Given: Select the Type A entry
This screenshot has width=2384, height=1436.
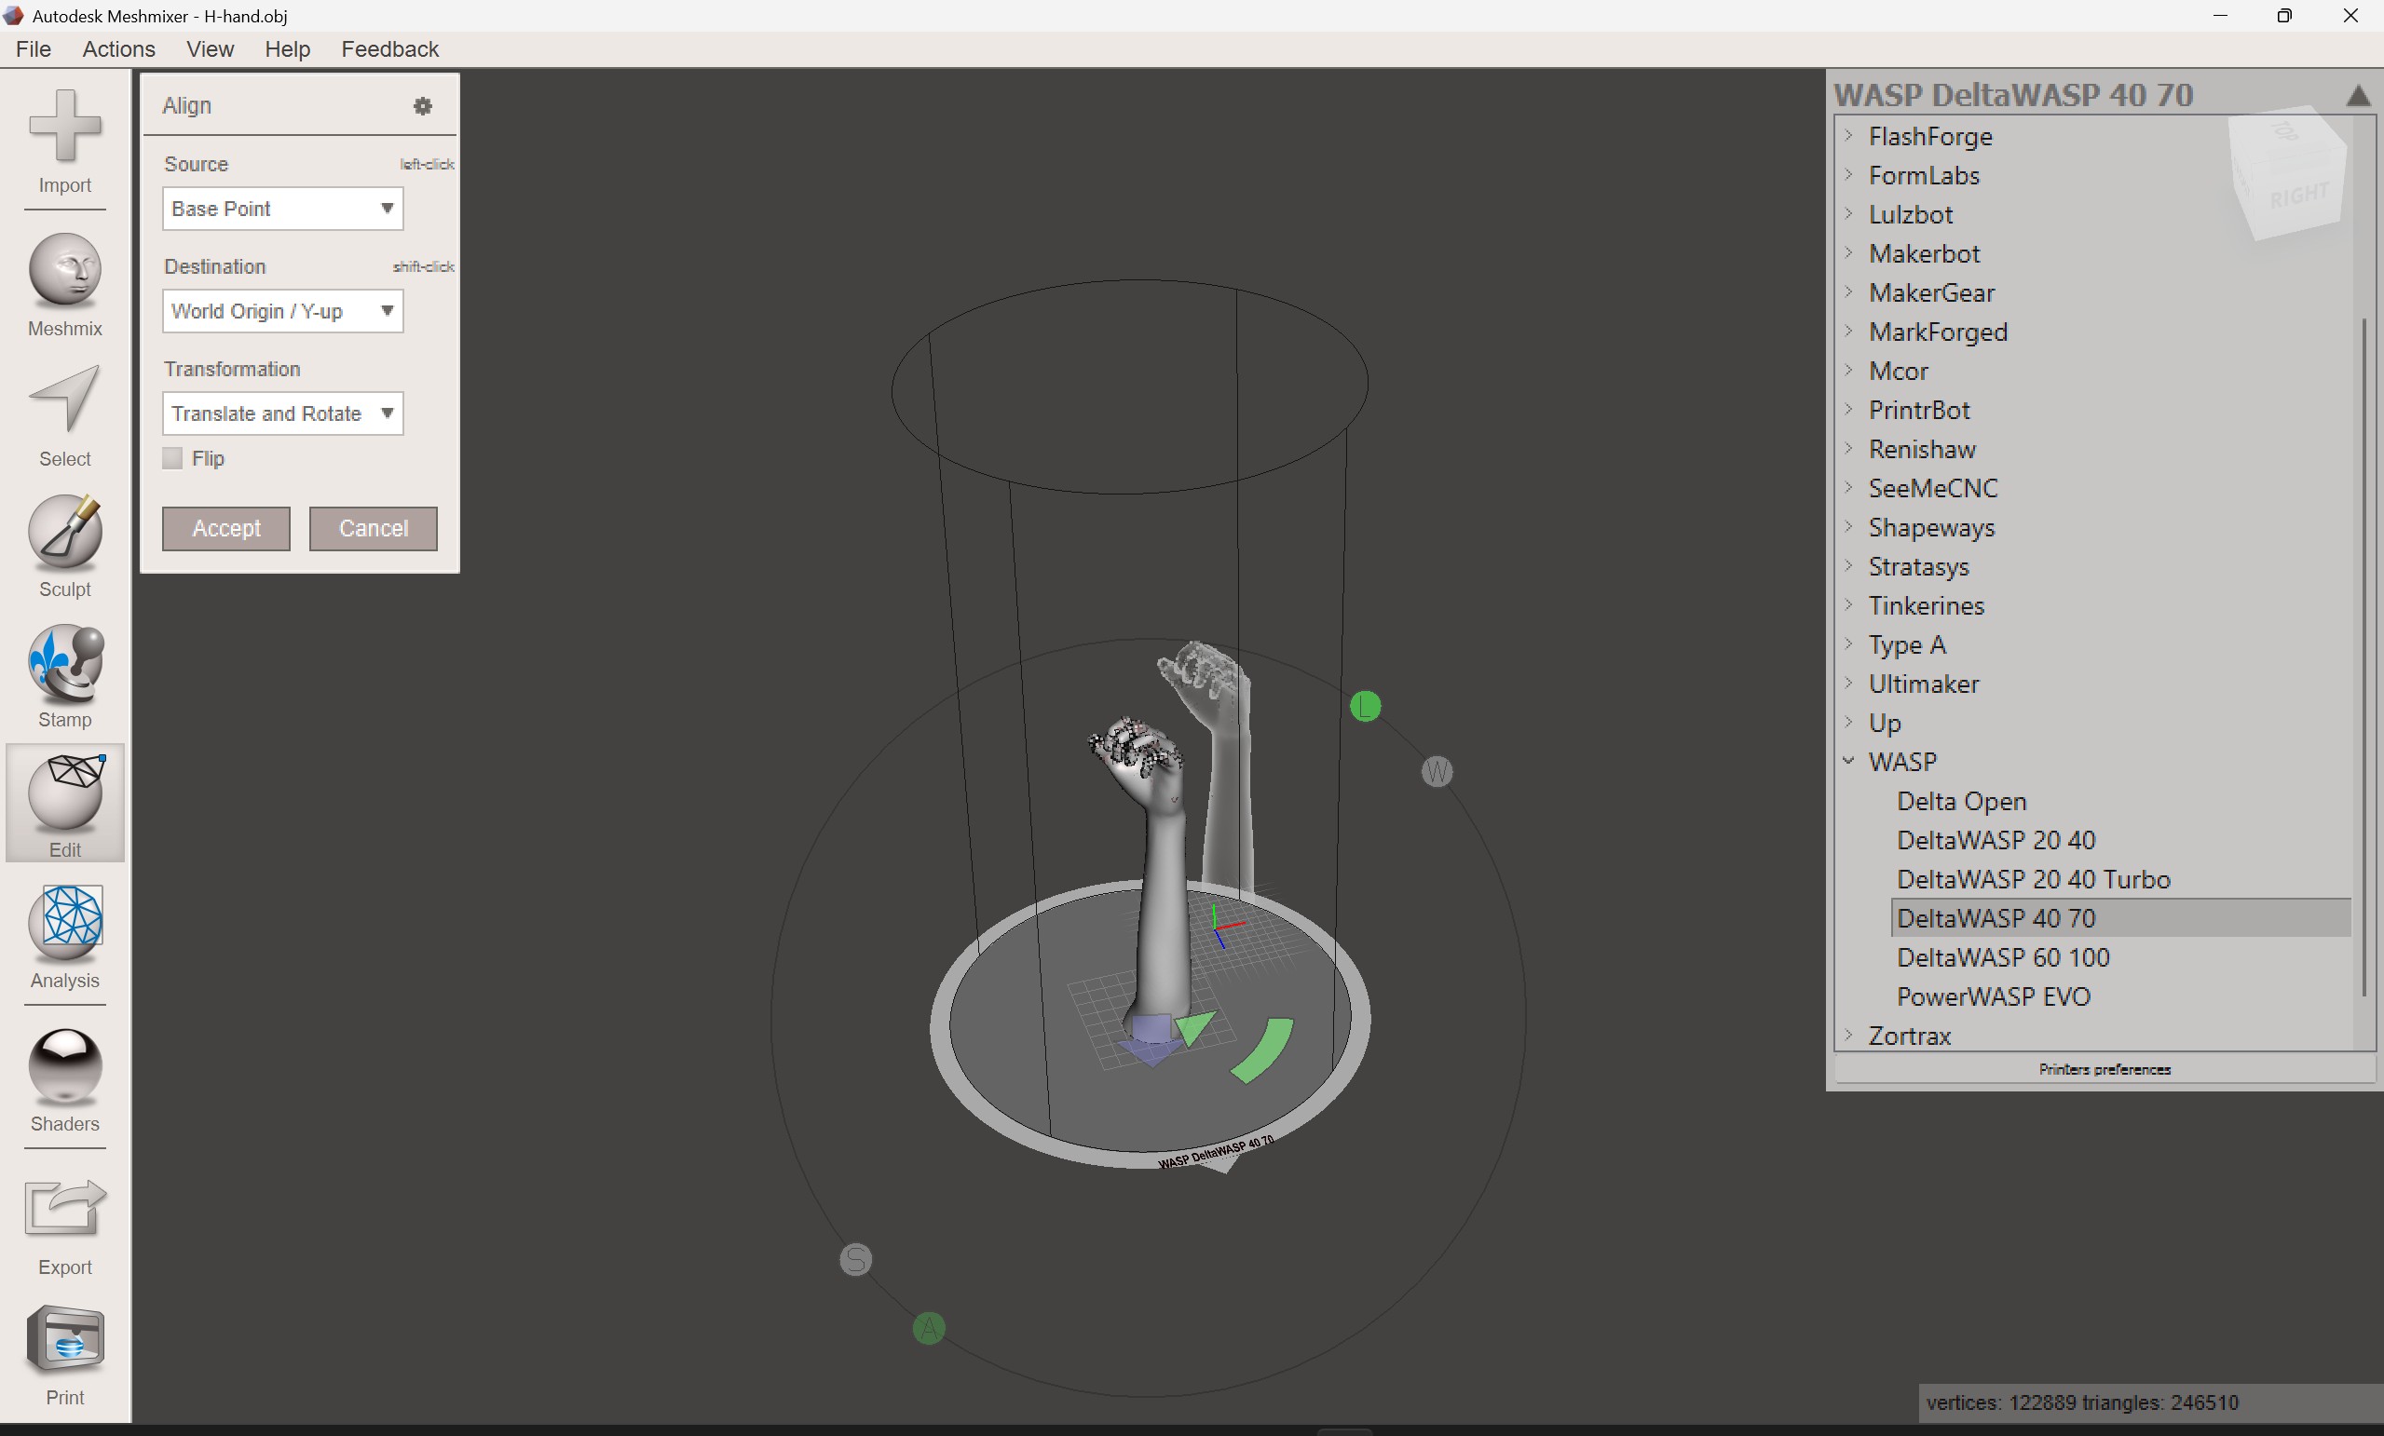Looking at the screenshot, I should coord(1907,644).
